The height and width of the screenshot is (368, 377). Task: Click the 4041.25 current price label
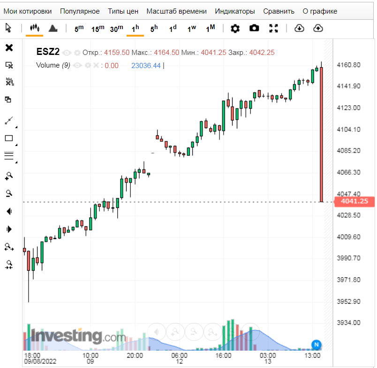(x=354, y=201)
